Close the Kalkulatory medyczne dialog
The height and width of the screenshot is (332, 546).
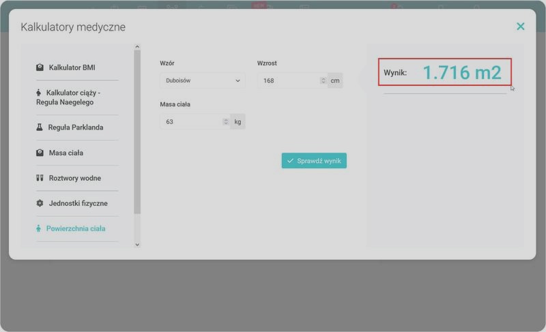coord(520,27)
